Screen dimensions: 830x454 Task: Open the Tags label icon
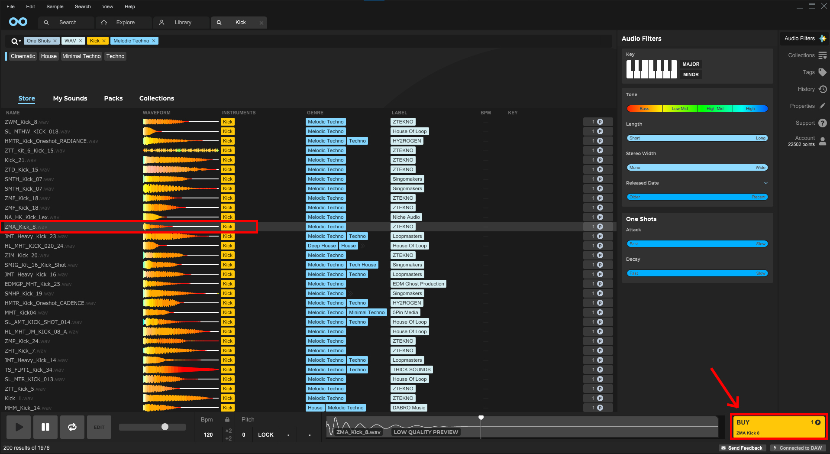click(823, 72)
